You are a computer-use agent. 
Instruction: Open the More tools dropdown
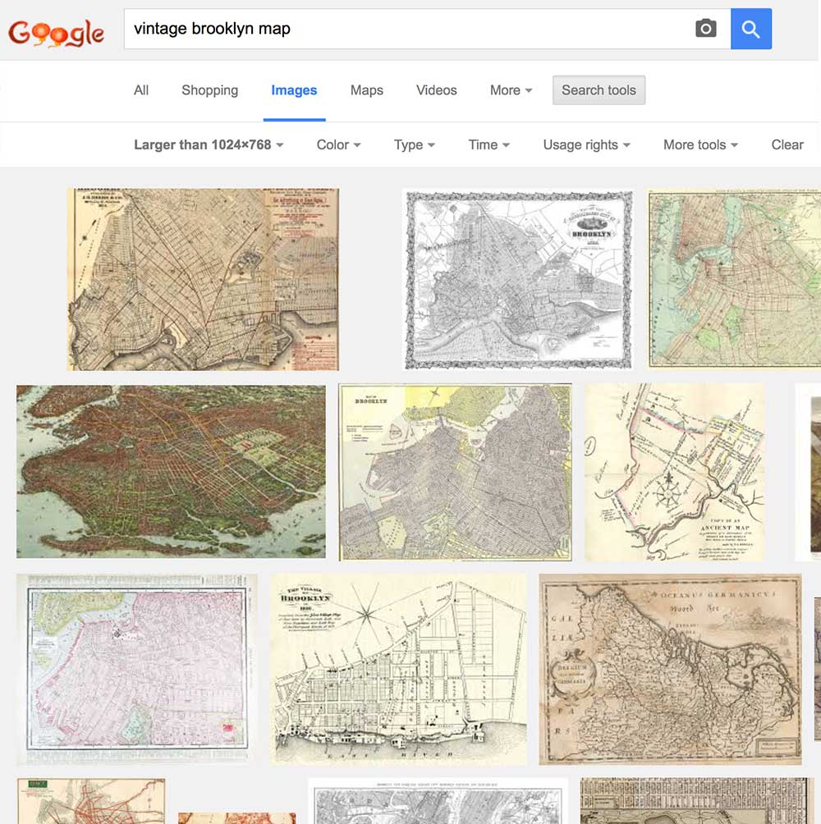(x=699, y=144)
